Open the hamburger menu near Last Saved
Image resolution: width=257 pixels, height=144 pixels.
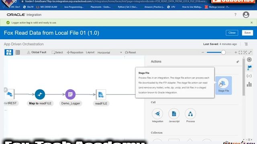[246, 44]
